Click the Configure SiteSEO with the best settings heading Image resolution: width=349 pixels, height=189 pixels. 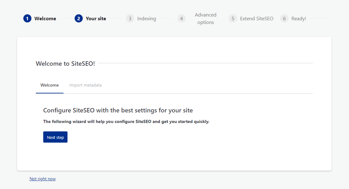click(118, 110)
